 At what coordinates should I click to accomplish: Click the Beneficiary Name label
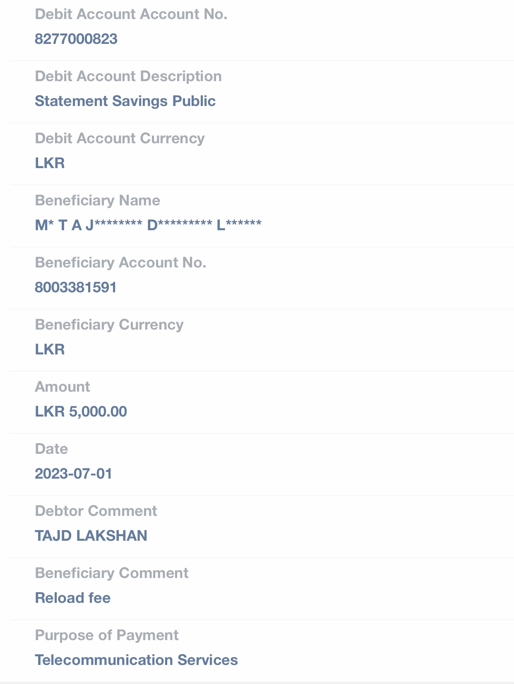tap(97, 200)
